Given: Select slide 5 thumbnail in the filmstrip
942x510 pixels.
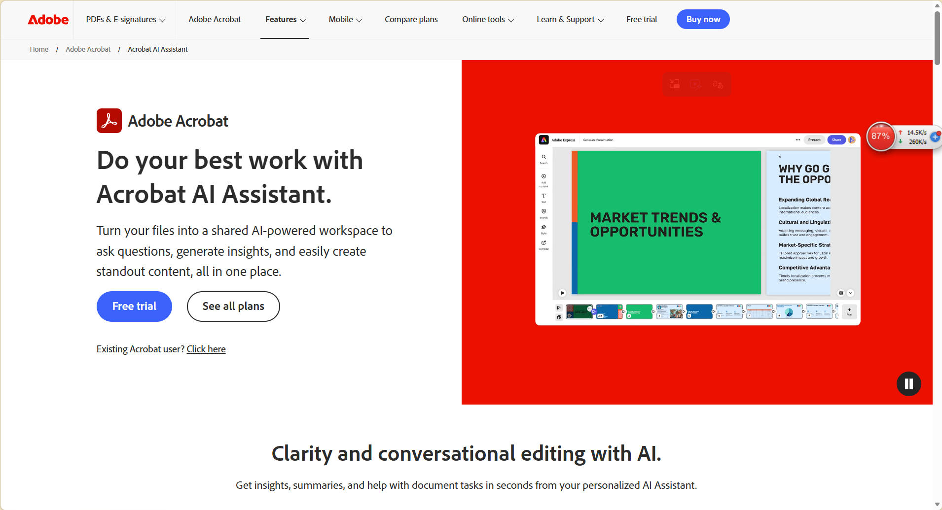Looking at the screenshot, I should coord(699,311).
